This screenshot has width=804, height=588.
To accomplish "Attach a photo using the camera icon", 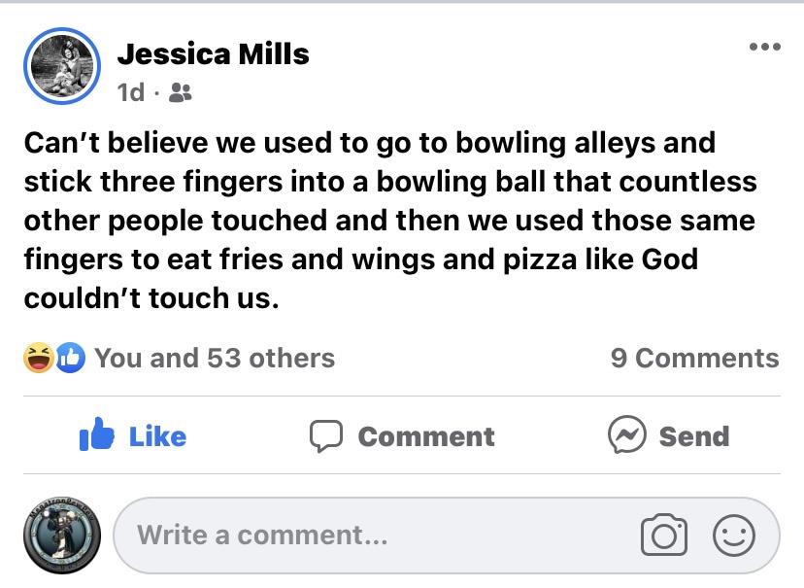I will click(664, 536).
